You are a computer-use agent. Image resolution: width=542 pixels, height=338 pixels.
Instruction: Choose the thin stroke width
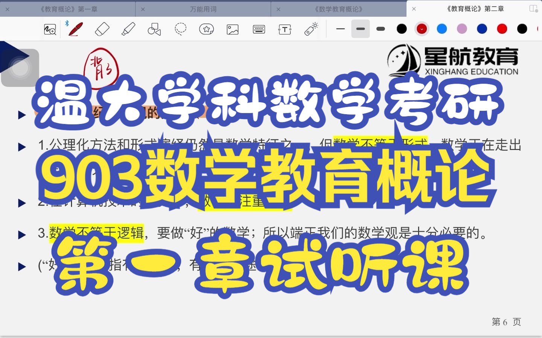point(341,29)
